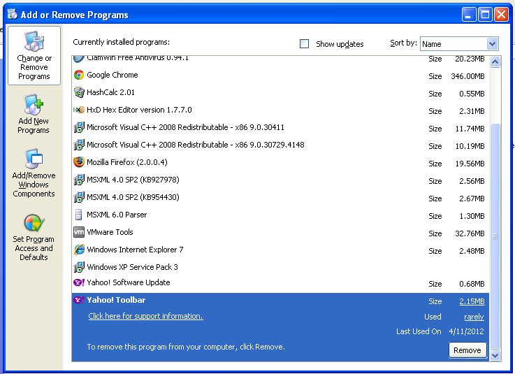This screenshot has width=515, height=374.
Task: Select the Windows Internet Explorer 7 icon
Action: [79, 250]
